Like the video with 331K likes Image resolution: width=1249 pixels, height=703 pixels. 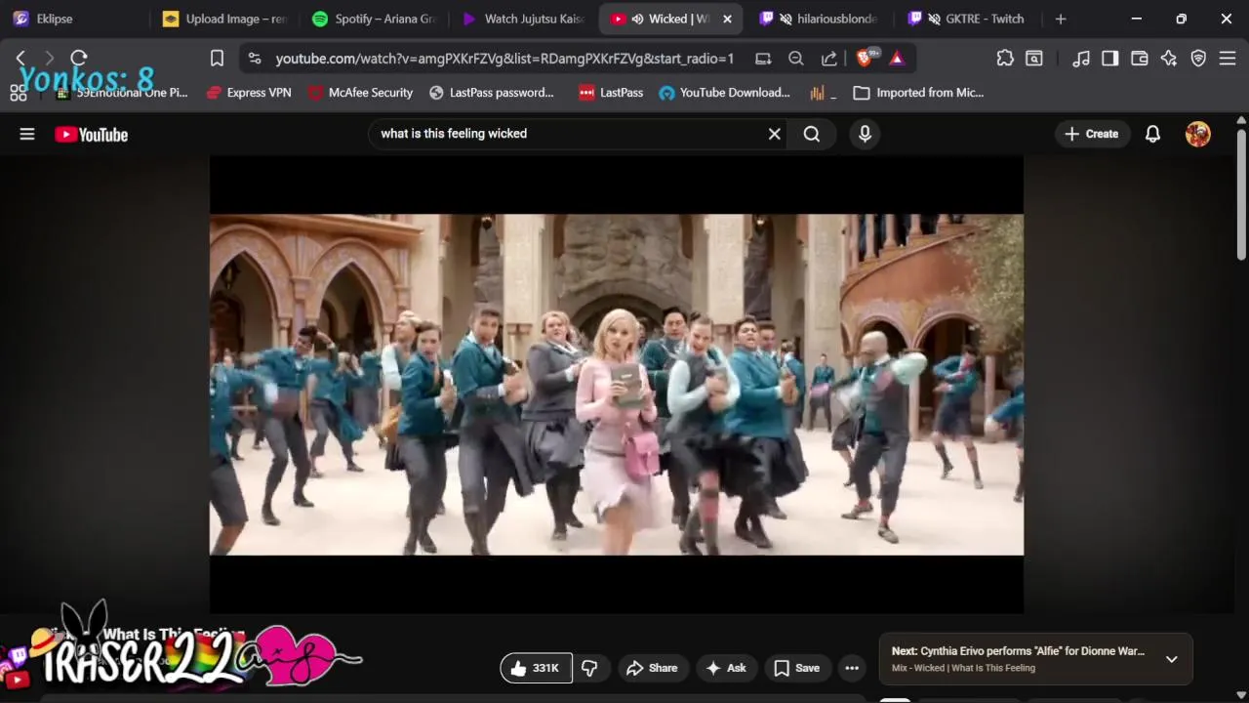(x=536, y=668)
